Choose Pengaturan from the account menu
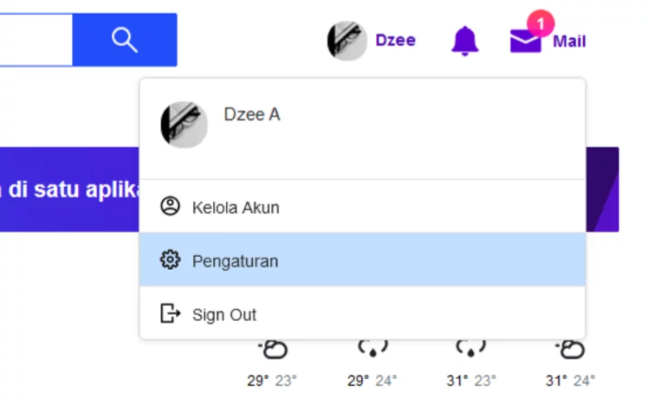 362,259
